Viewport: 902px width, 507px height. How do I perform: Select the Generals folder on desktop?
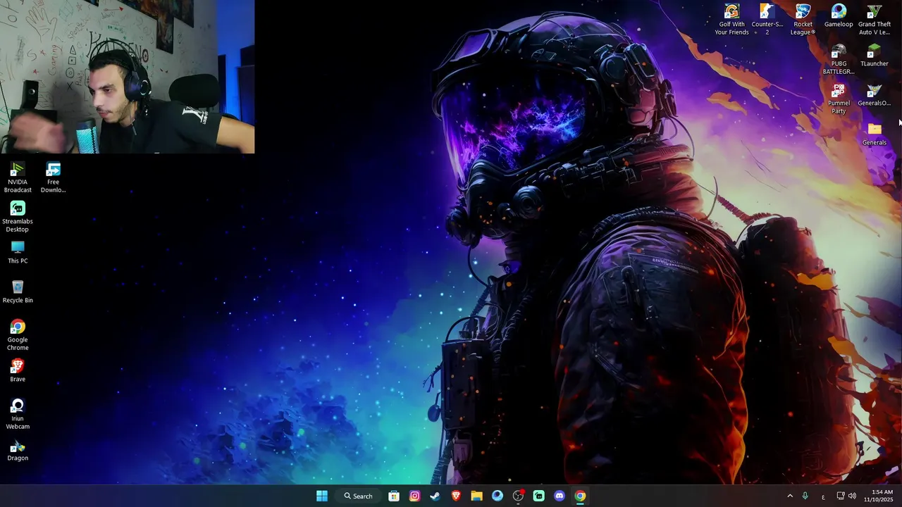(874, 134)
